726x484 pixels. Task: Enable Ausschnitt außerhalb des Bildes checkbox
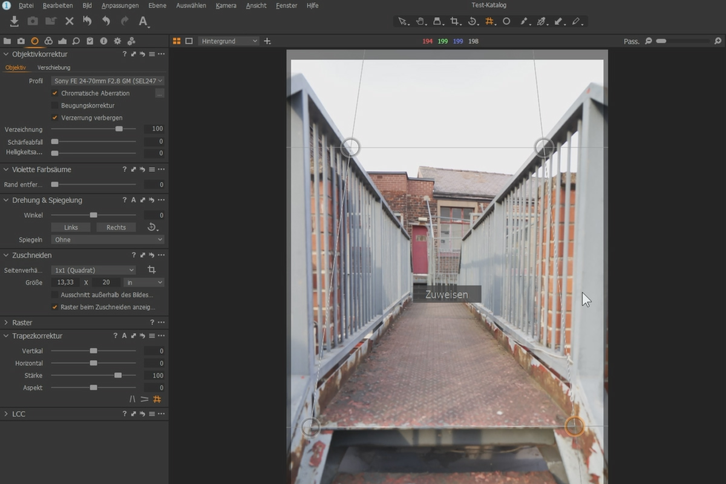click(x=55, y=295)
